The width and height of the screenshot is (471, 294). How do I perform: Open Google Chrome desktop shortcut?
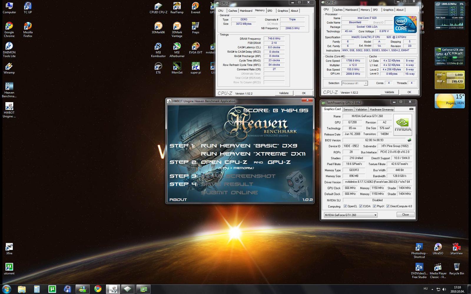pyautogui.click(x=9, y=30)
